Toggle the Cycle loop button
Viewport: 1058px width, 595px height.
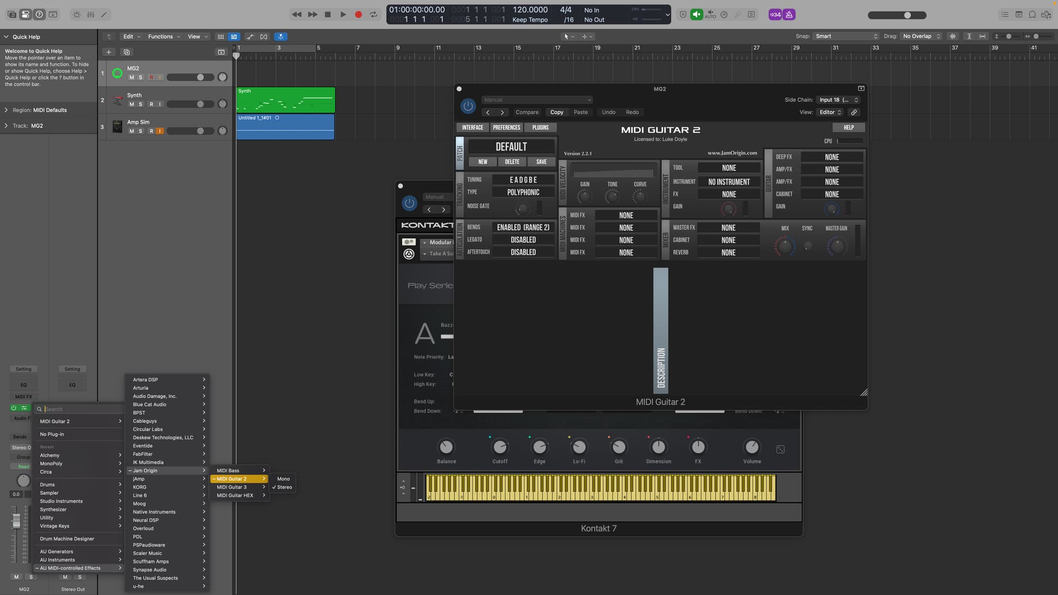pyautogui.click(x=374, y=15)
